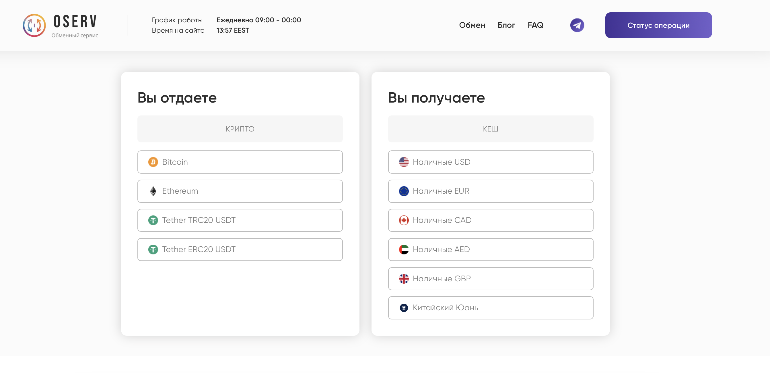This screenshot has height=373, width=770.
Task: Go to the FAQ page
Action: coord(535,25)
